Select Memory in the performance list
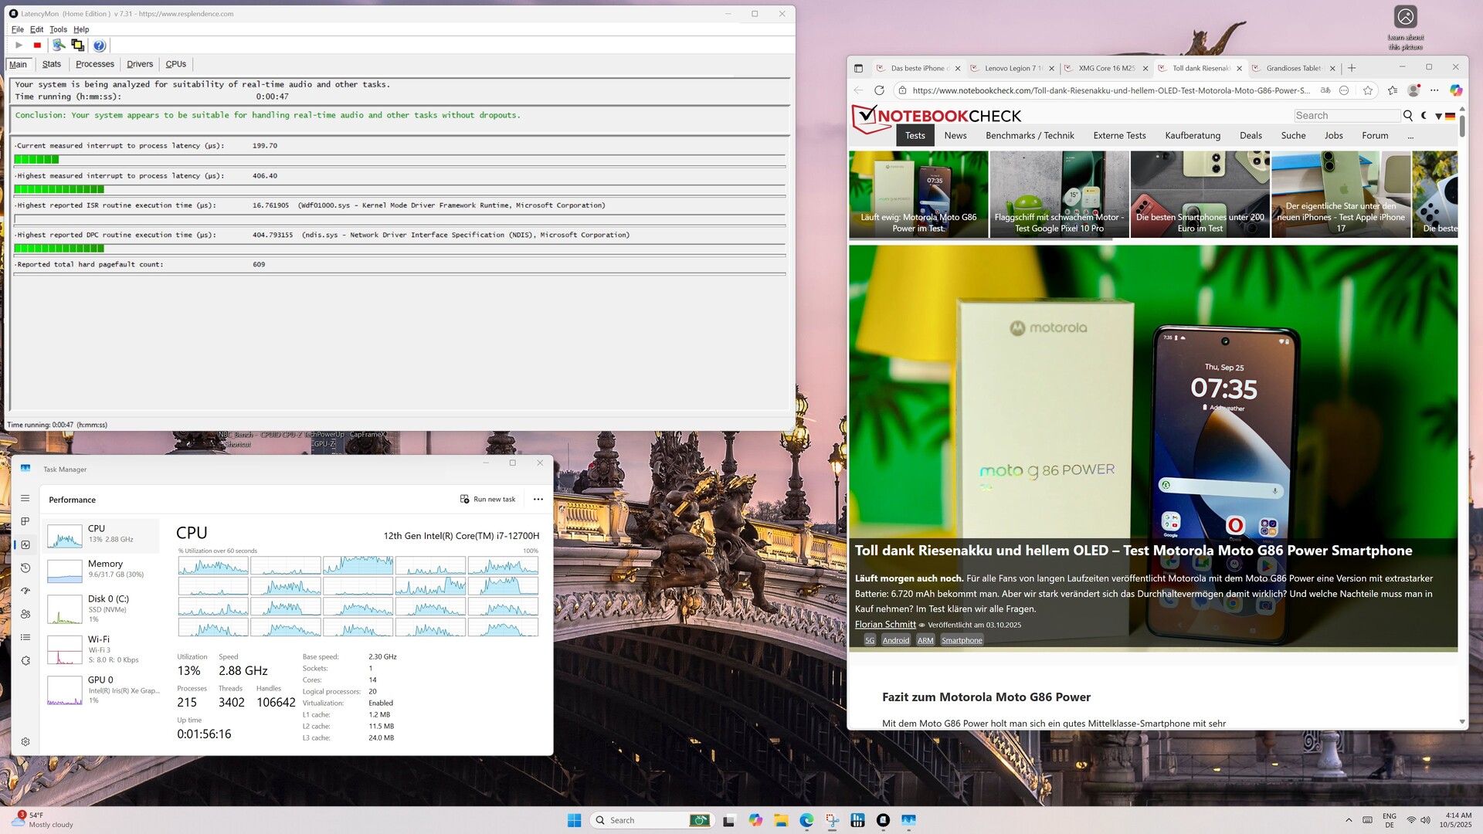 click(x=105, y=568)
